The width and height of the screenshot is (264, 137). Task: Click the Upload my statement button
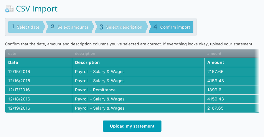pyautogui.click(x=132, y=126)
